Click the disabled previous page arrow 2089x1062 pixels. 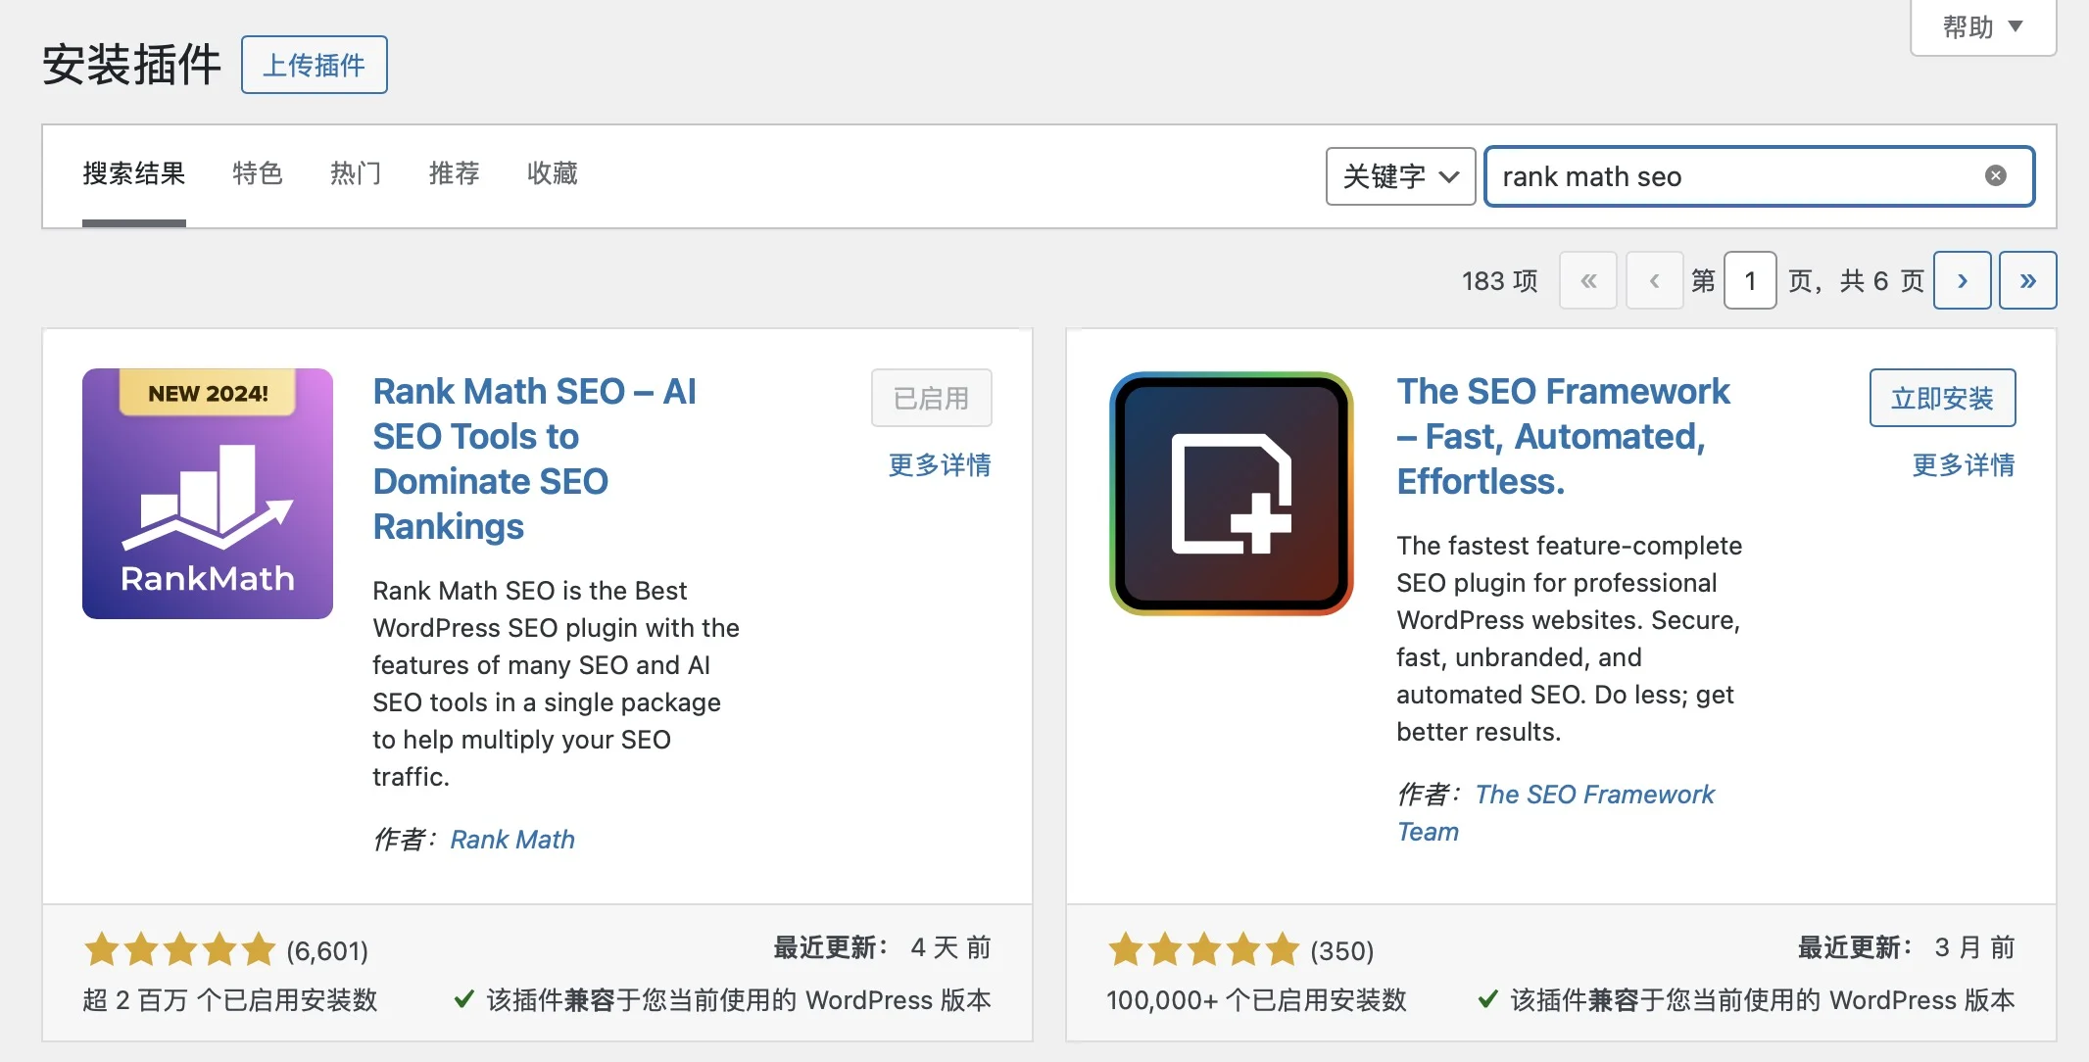point(1654,280)
